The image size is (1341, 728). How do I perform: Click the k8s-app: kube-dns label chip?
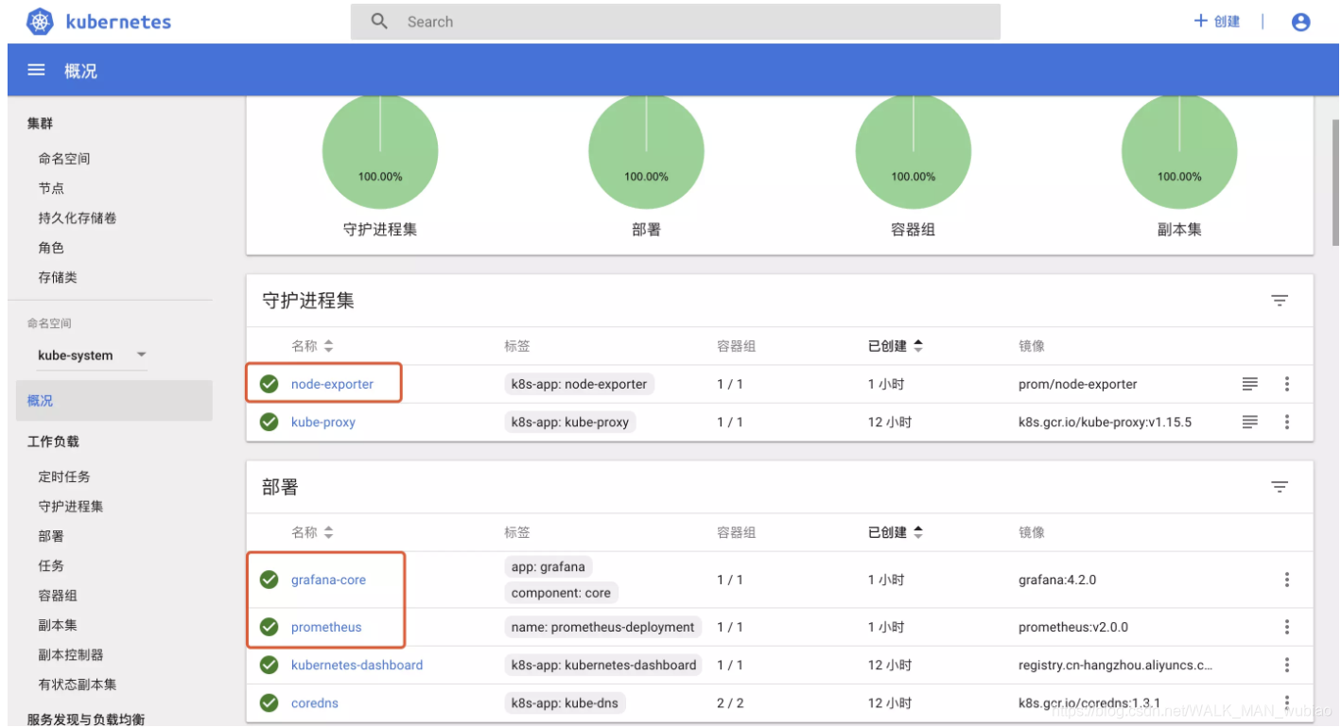(x=566, y=702)
